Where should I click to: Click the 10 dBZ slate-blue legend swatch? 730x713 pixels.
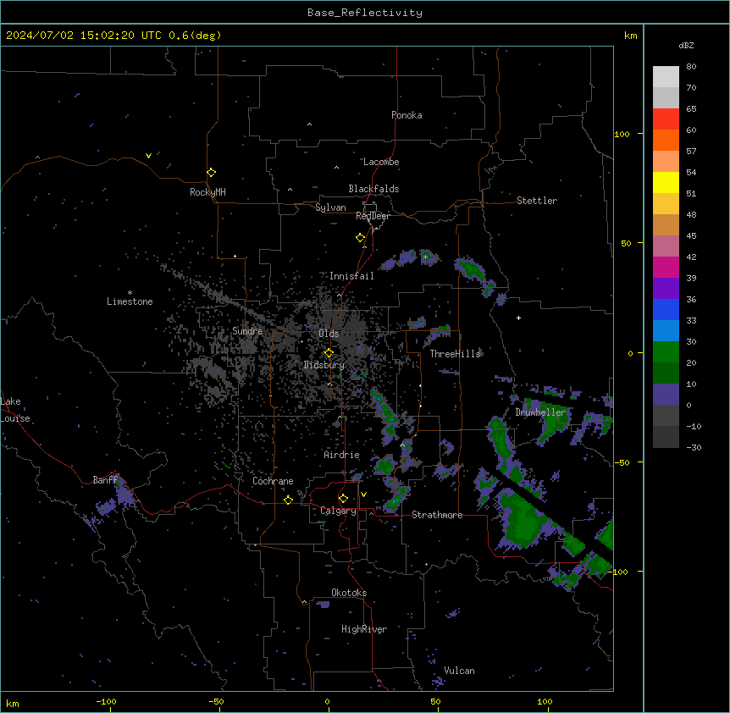(666, 395)
